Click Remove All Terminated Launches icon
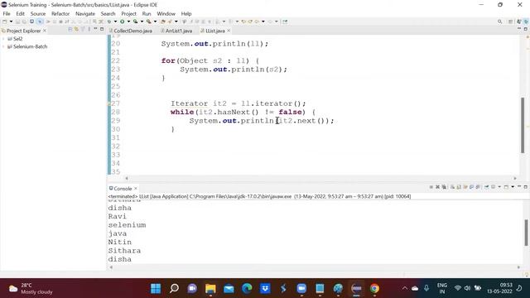 [x=444, y=187]
